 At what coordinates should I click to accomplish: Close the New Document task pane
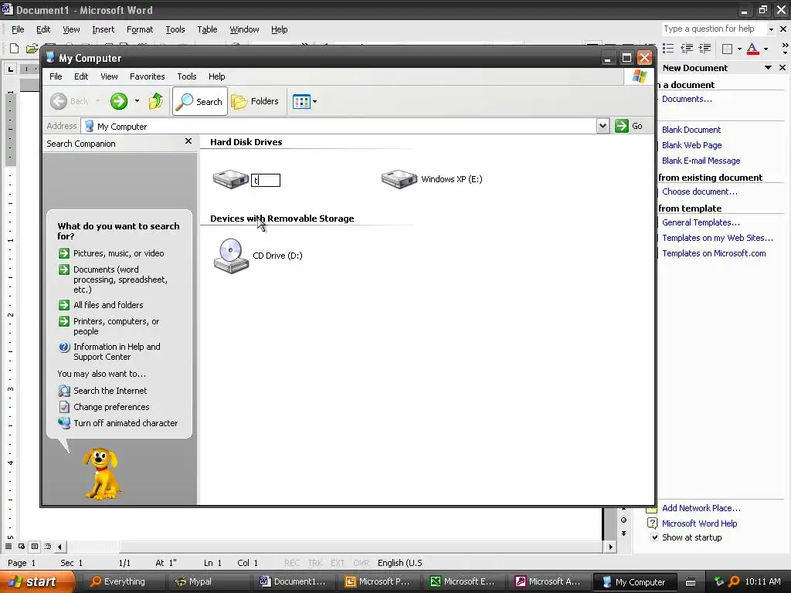coord(783,68)
